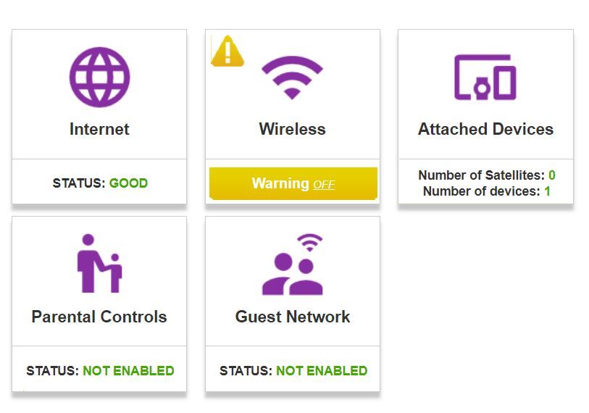Click the Parental Controls adult-and-child icon
Screen dimensions: 589x413
99,264
